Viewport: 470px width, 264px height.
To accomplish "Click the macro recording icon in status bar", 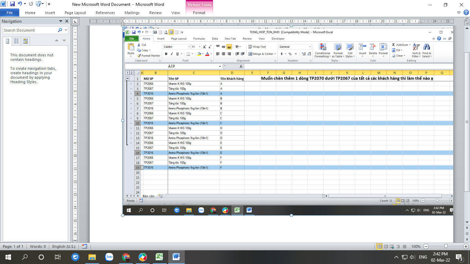I will click(84, 246).
